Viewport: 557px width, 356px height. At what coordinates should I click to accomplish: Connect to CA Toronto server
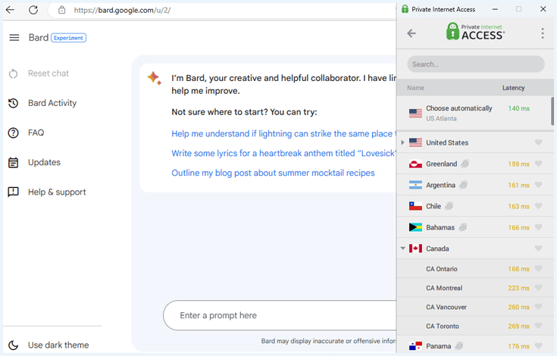click(475, 326)
